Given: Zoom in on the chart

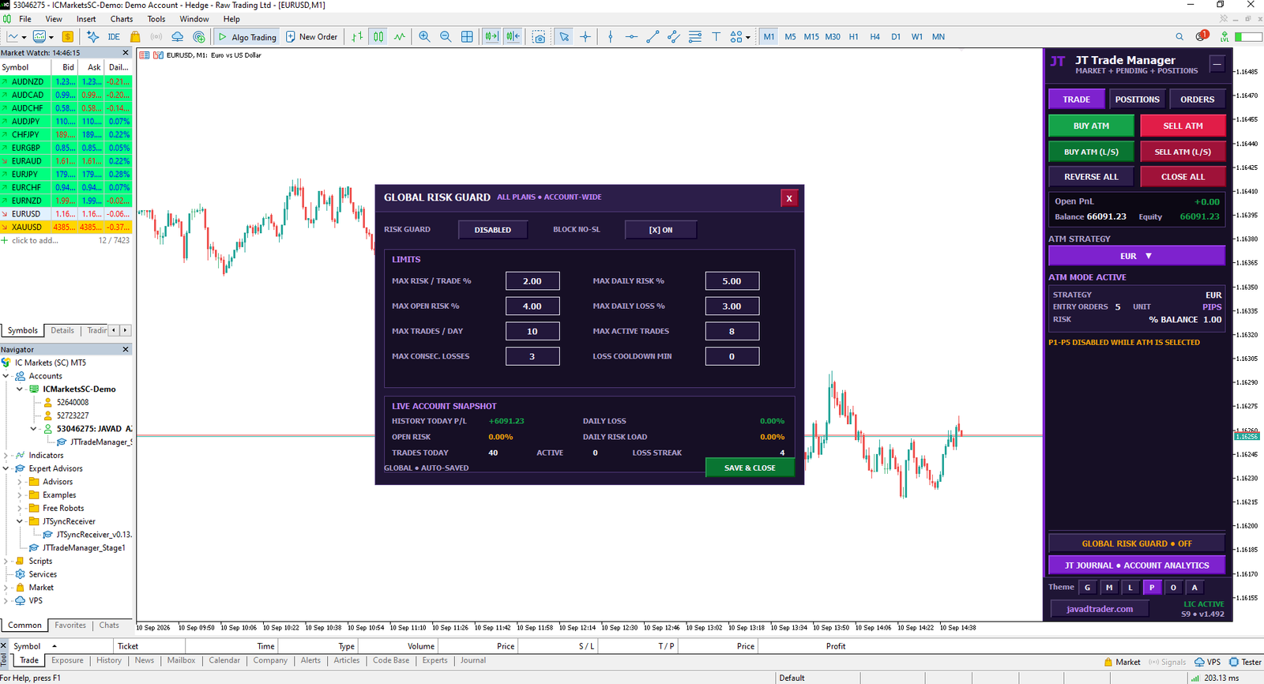Looking at the screenshot, I should click(x=425, y=36).
